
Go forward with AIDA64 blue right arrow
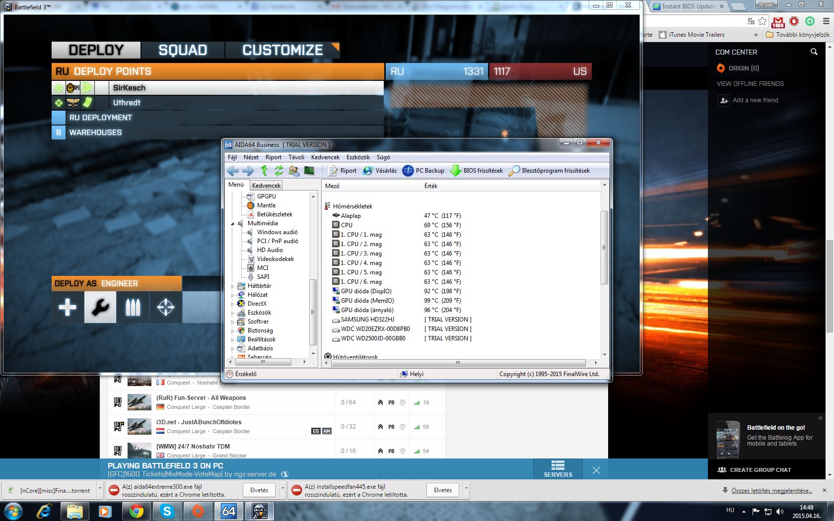248,171
